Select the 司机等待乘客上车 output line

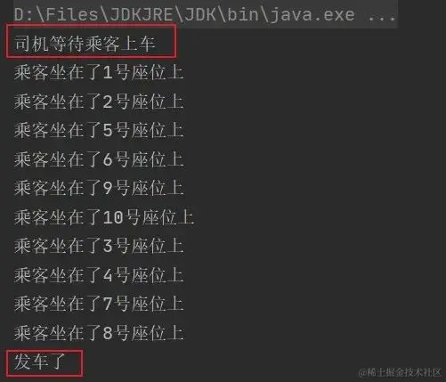tap(85, 44)
